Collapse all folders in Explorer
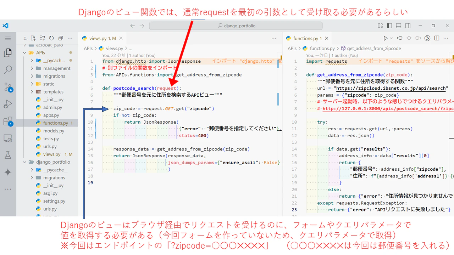The width and height of the screenshot is (454, 255). (x=61, y=38)
